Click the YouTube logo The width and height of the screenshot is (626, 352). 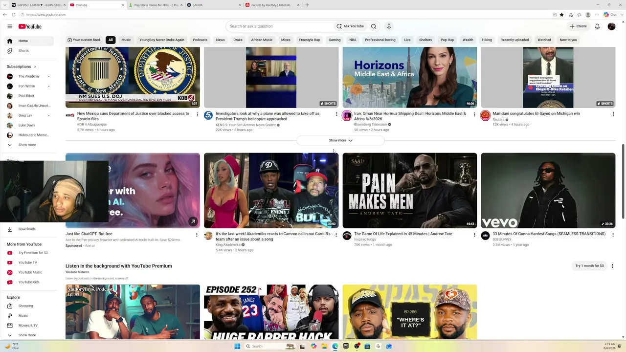pyautogui.click(x=30, y=26)
